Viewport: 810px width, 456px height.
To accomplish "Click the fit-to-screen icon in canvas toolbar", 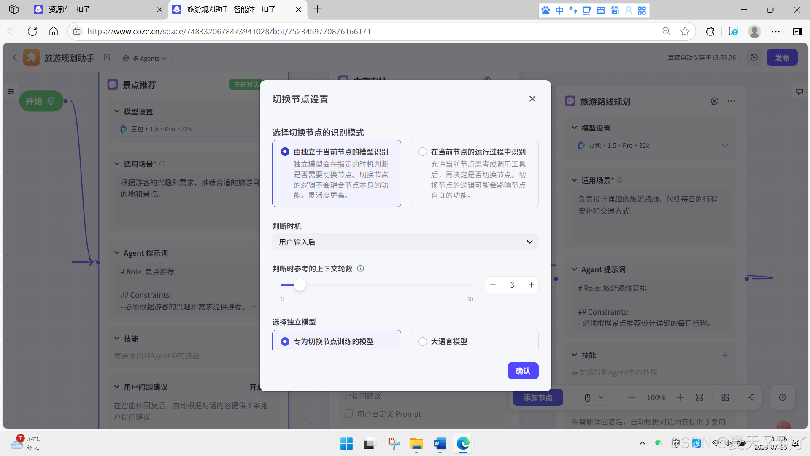I will (699, 397).
